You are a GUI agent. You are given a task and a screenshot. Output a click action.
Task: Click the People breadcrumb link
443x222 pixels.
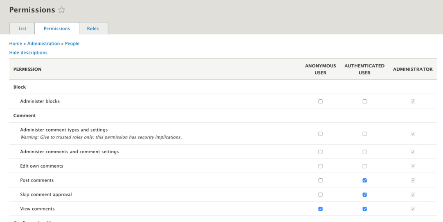pyautogui.click(x=72, y=43)
